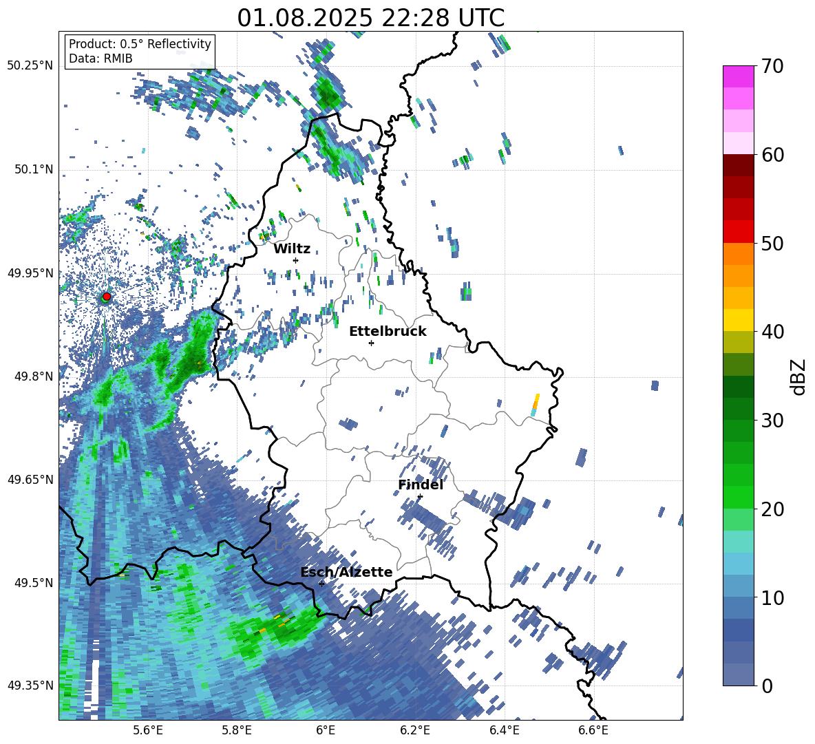Screen dimensions: 815x744
Task: Click the 5.6°E longitude label
Action: [x=147, y=730]
